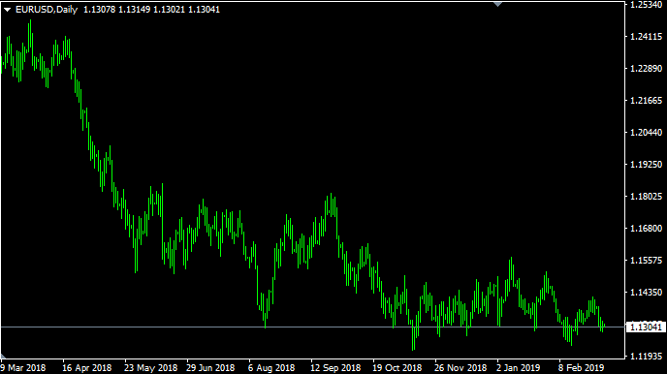Click the OHLC values 1.13078 1.13149 text
Viewport: 667px width, 374px height.
[x=116, y=10]
